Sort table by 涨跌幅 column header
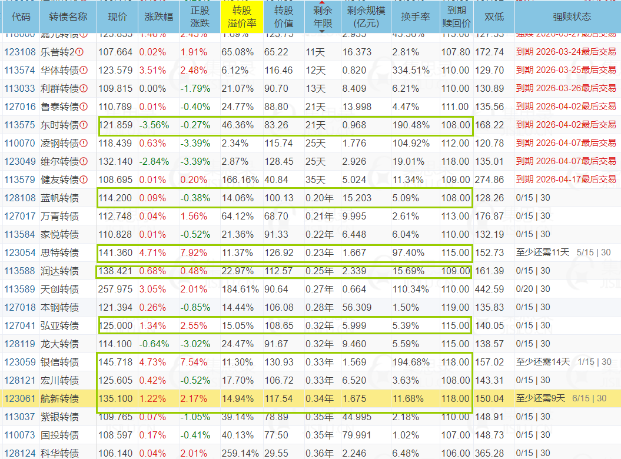Viewport: 621px width, 459px height. 159,17
